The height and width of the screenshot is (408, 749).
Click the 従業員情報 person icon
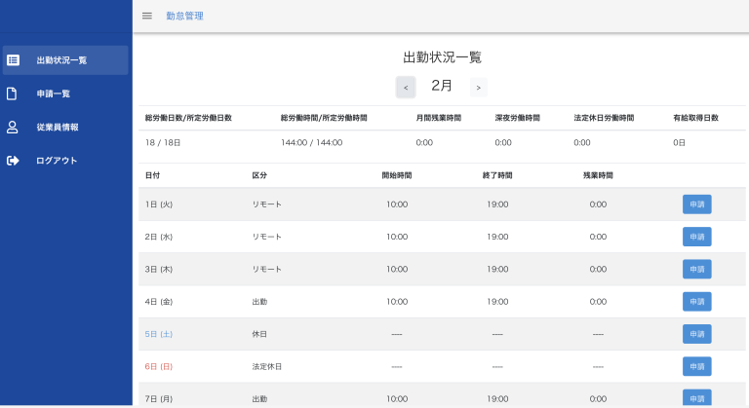13,127
